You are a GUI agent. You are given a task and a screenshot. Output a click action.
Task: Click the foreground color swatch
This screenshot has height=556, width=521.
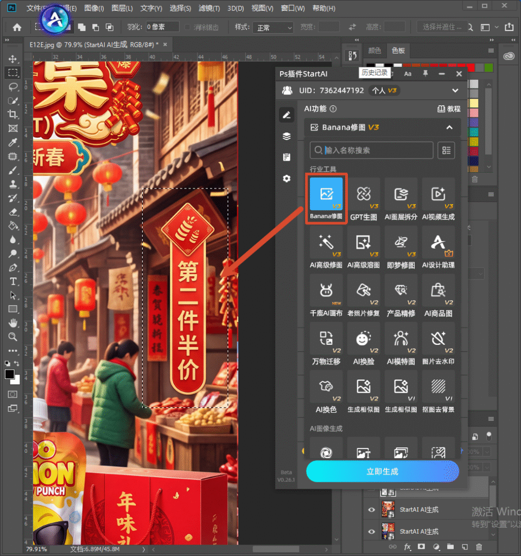tap(10, 374)
